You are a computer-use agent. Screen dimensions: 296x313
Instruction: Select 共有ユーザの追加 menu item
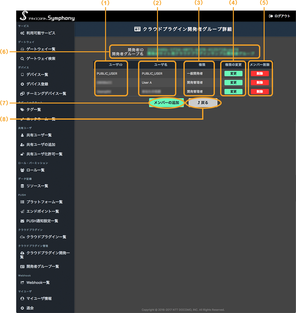(x=41, y=145)
